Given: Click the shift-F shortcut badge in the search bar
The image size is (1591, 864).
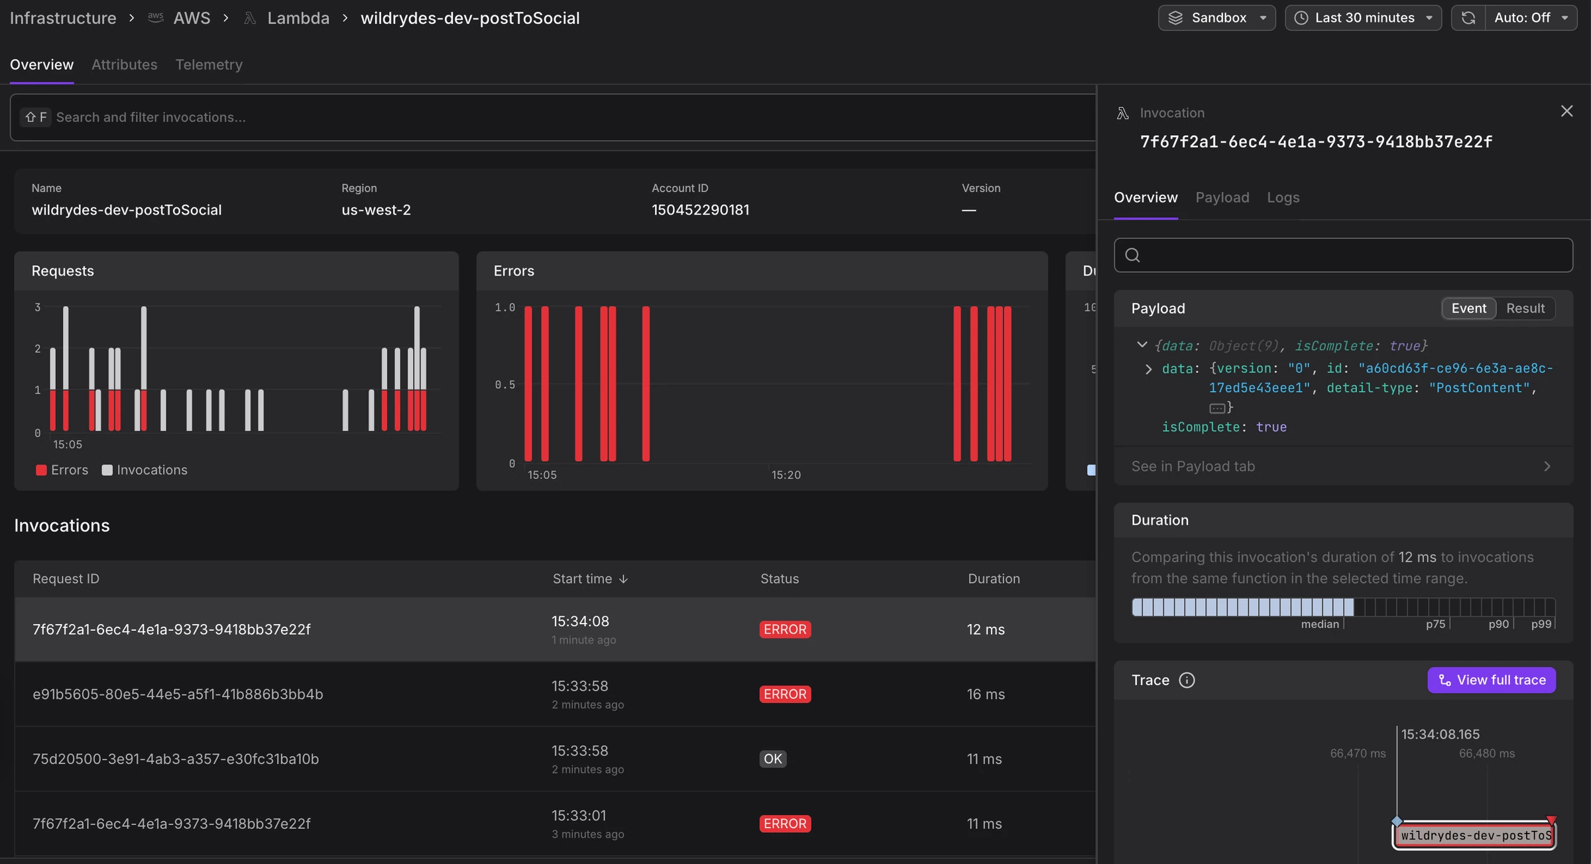Looking at the screenshot, I should (x=36, y=117).
